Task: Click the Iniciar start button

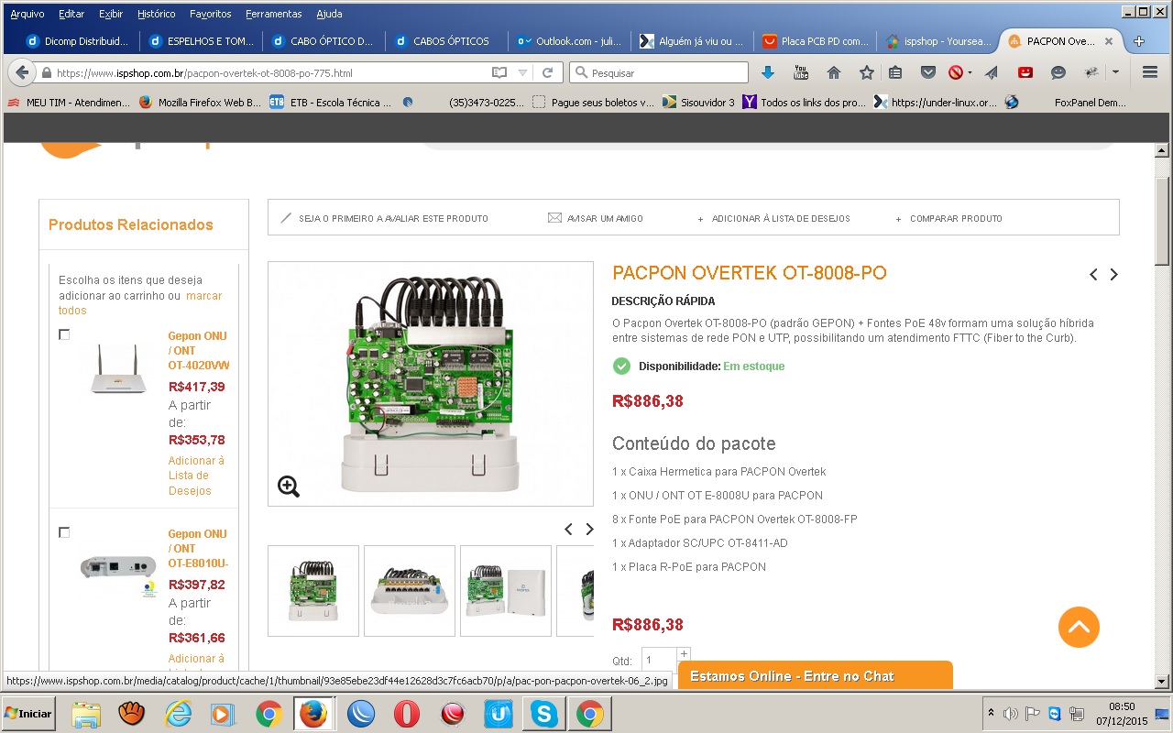Action: [x=28, y=714]
